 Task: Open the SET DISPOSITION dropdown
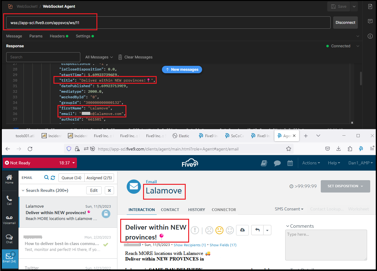pyautogui.click(x=345, y=186)
